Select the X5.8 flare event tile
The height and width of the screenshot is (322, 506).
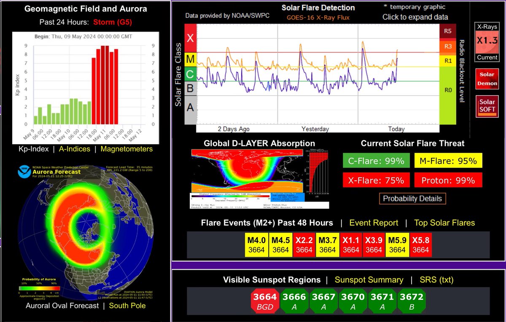pos(420,245)
